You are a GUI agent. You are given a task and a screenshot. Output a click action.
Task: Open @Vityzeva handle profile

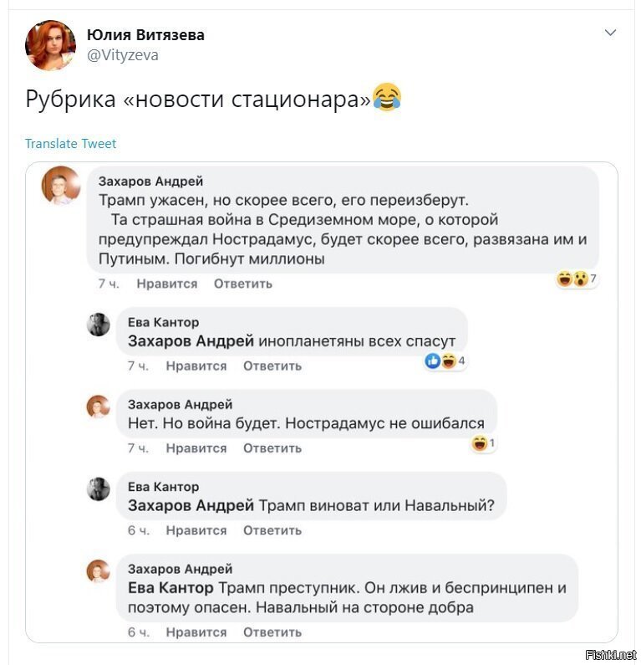123,55
